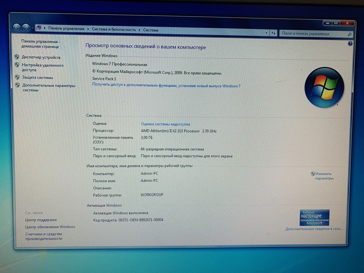Click installed memory value '3,00 ГБ'

(x=146, y=137)
